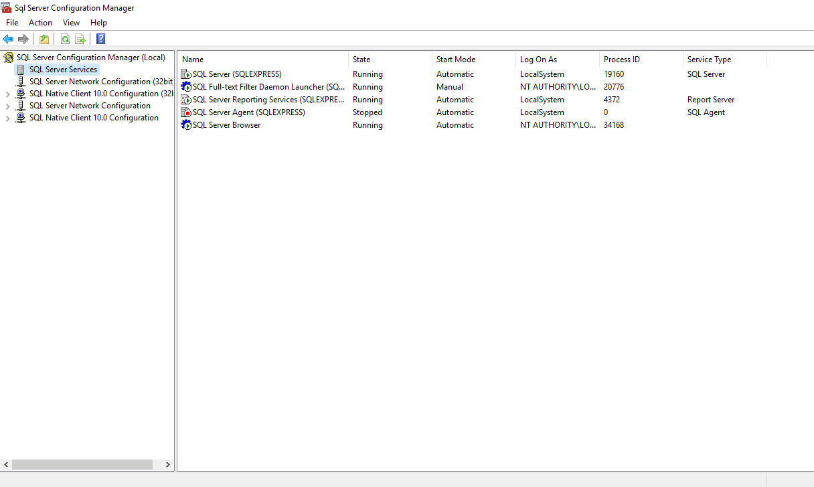Select the SQL Server Browser service icon
The width and height of the screenshot is (814, 487).
(x=186, y=125)
